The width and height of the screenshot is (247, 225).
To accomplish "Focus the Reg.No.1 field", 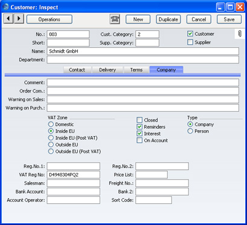I will click(x=74, y=166).
